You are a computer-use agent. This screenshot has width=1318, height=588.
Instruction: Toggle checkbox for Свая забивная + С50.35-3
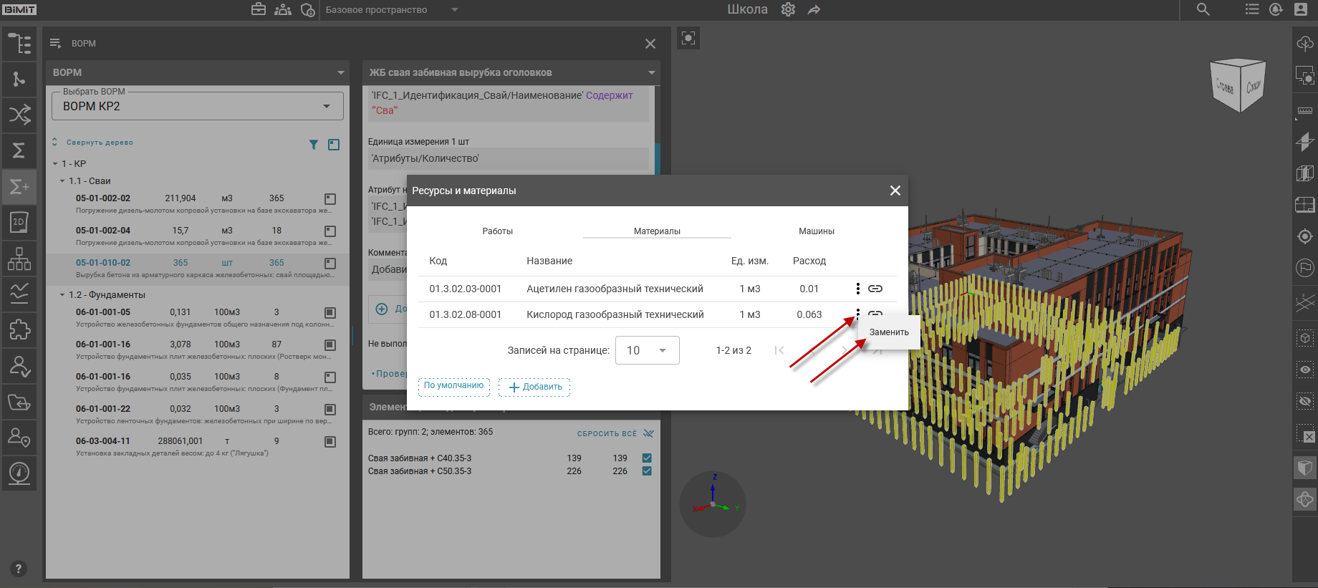tap(647, 471)
